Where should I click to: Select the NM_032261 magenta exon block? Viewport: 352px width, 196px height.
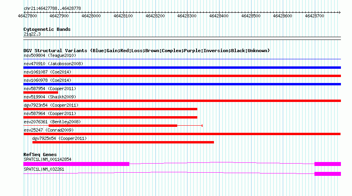point(328,174)
